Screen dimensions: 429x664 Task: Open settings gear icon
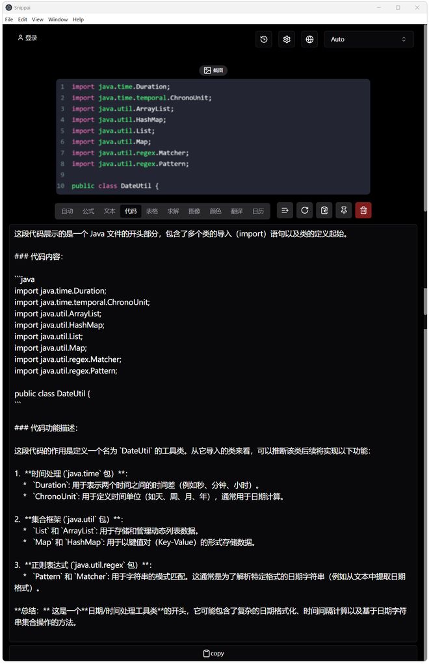point(287,40)
